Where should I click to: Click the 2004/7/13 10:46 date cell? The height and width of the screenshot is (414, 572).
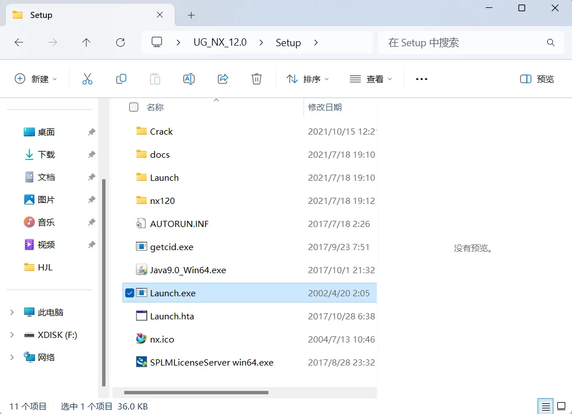tap(341, 339)
